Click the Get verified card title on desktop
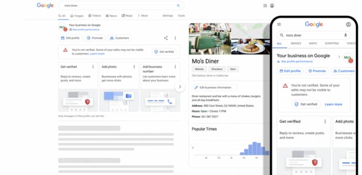 69,67
